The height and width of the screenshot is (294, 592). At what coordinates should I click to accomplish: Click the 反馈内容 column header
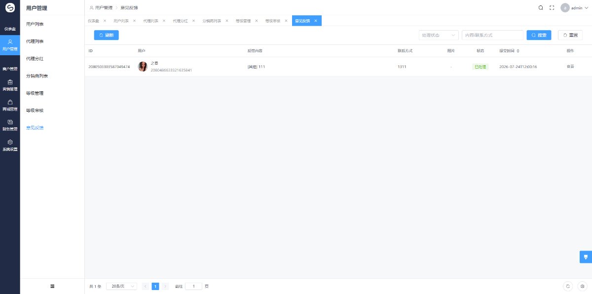click(x=255, y=51)
